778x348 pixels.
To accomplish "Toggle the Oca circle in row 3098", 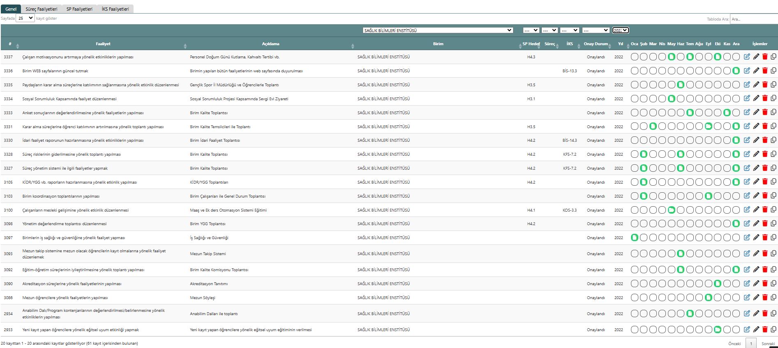I will [x=635, y=224].
